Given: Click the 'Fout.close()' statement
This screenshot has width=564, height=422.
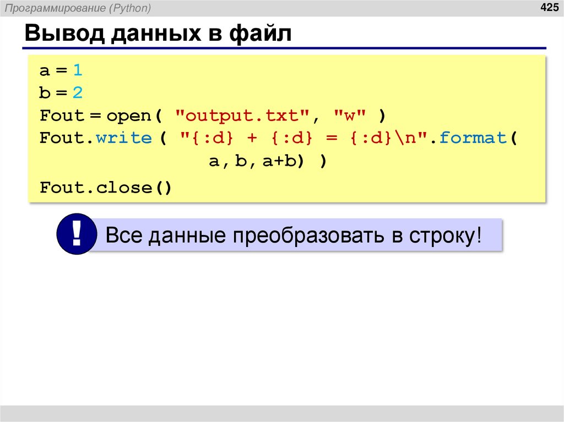Looking at the screenshot, I should [106, 187].
